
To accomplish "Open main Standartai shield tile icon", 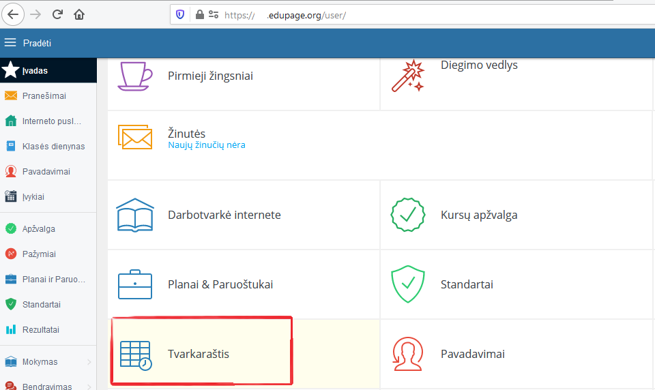I will point(408,284).
